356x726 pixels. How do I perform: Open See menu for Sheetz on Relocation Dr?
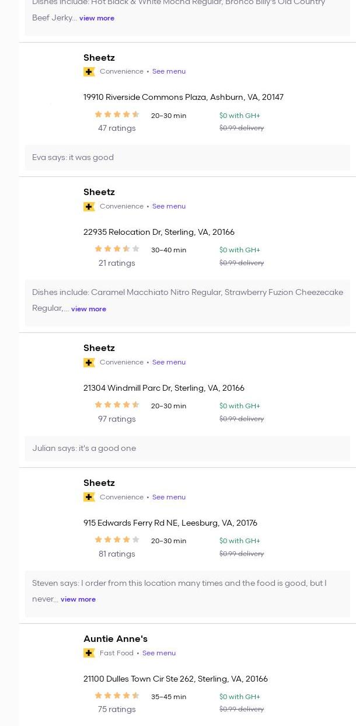click(169, 207)
